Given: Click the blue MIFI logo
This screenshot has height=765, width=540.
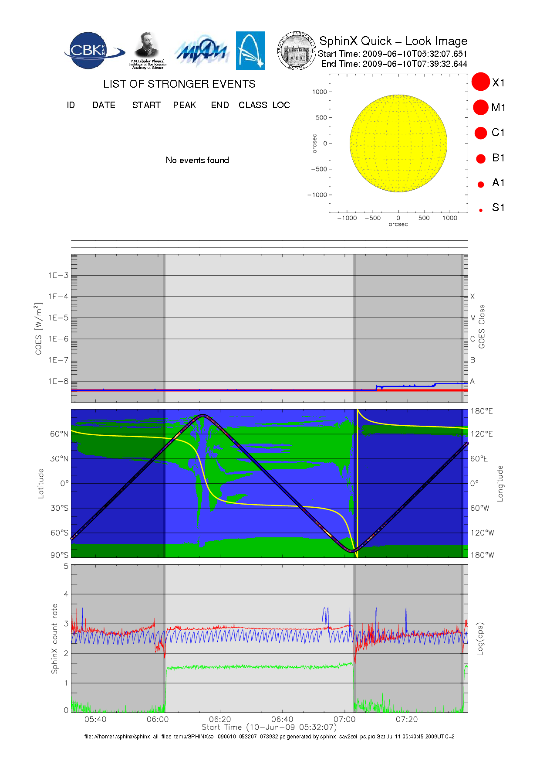Looking at the screenshot, I should 202,51.
